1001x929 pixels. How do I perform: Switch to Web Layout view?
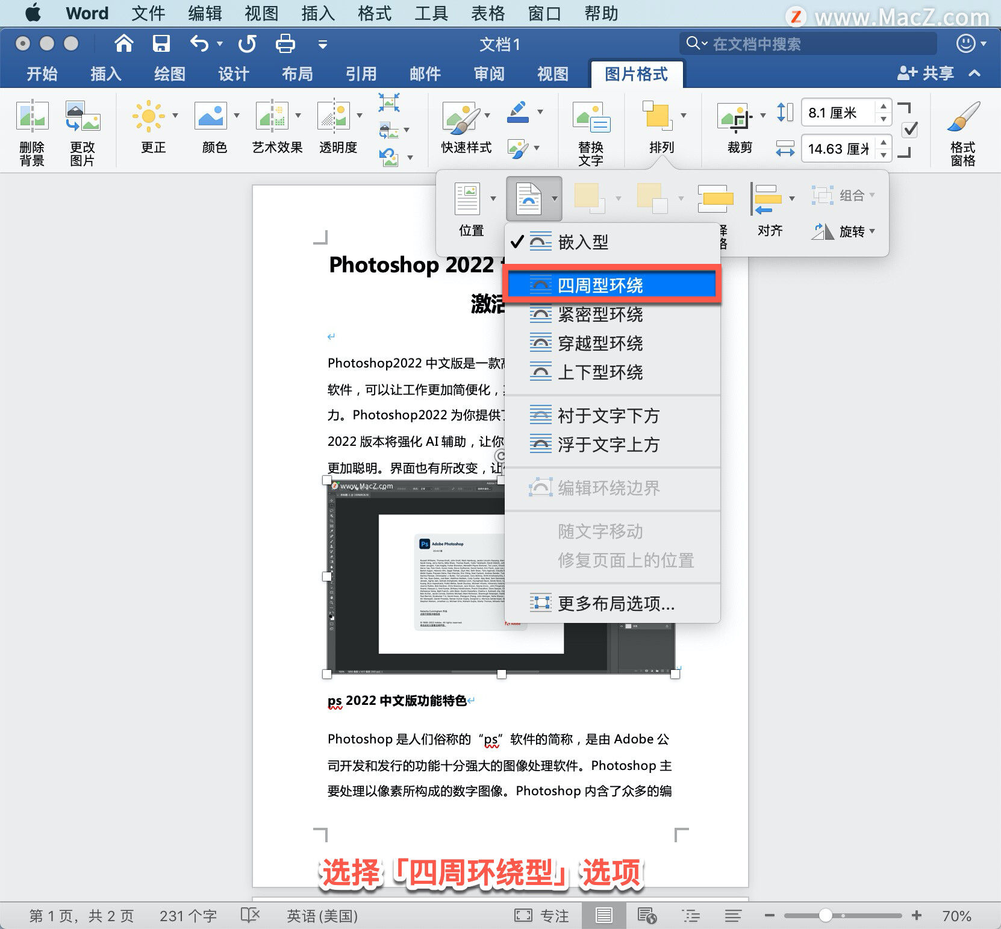tap(647, 916)
